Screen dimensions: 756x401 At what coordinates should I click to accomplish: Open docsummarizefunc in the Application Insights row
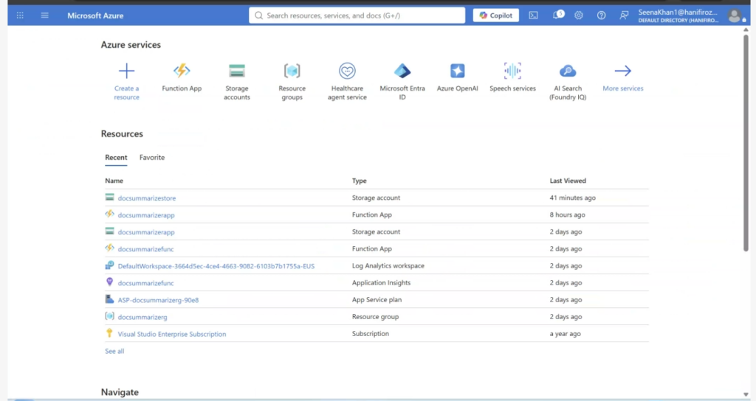[145, 283]
